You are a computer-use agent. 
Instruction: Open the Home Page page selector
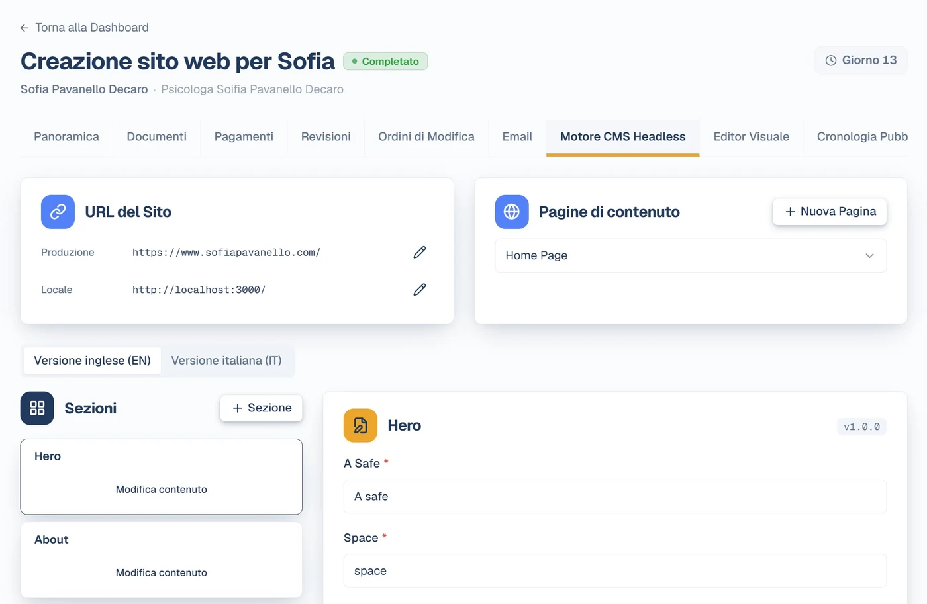click(x=691, y=255)
